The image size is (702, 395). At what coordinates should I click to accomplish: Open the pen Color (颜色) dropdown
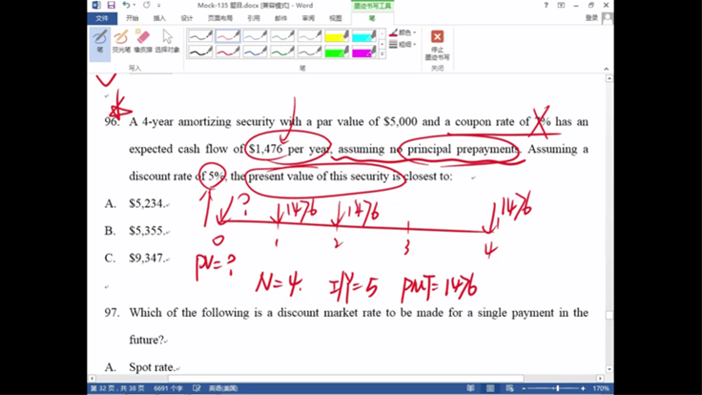[x=403, y=32]
